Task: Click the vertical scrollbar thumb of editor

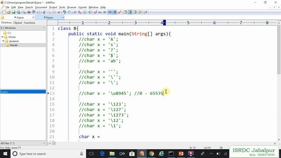Action: pyautogui.click(x=279, y=50)
